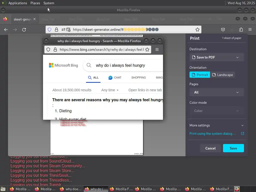
Task: Click the main skeet-generator.online address field
Action: tap(123, 29)
